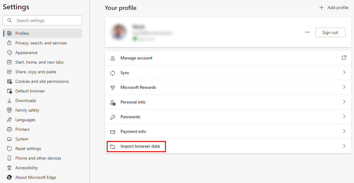
Task: Click the Printers icon in sidebar
Action: 9,129
